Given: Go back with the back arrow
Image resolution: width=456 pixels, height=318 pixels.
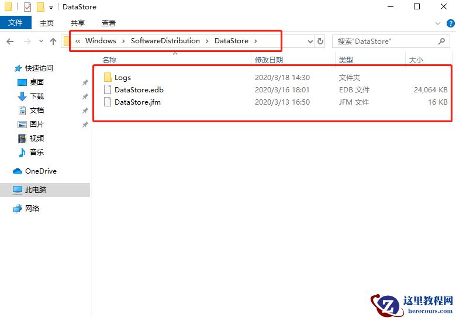Looking at the screenshot, I should tap(10, 42).
